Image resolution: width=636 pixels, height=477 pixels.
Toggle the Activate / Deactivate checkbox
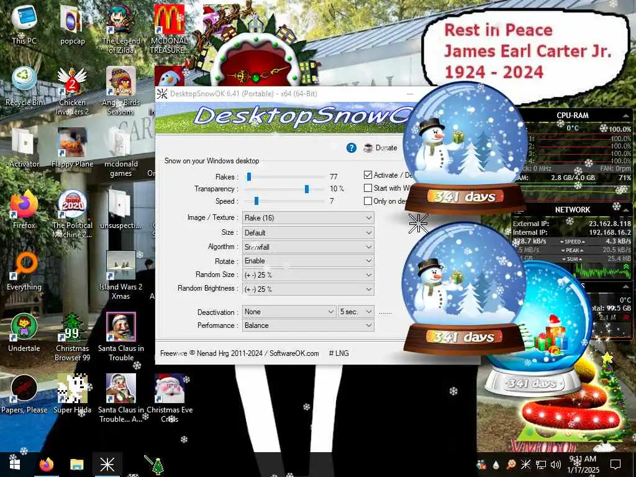click(368, 175)
